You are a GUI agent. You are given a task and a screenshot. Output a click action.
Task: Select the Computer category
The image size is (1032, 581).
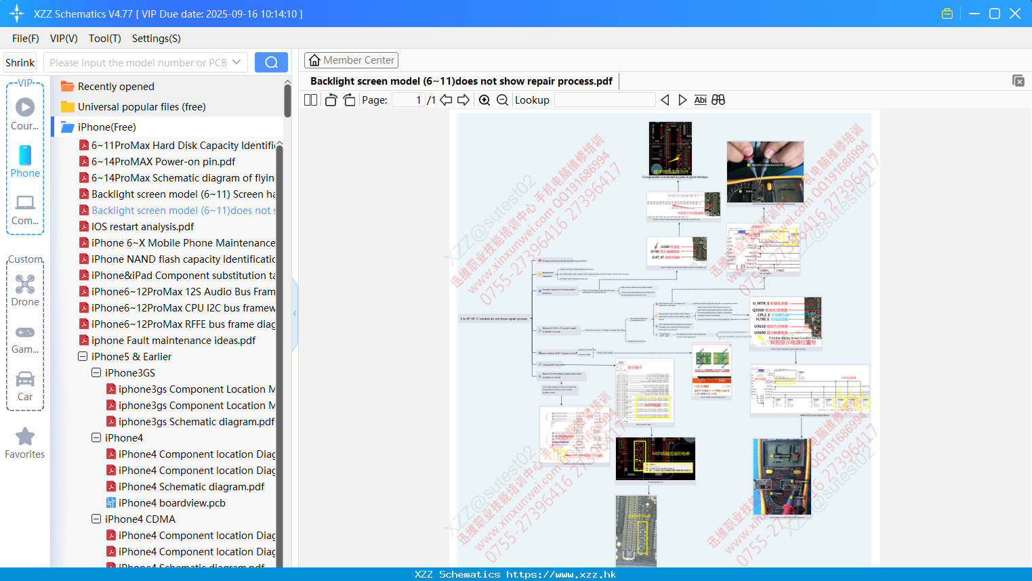pos(25,209)
